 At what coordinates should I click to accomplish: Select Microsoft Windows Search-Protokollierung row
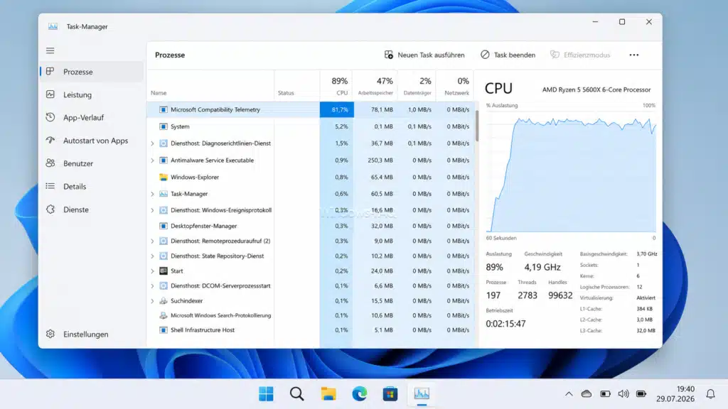click(310, 315)
